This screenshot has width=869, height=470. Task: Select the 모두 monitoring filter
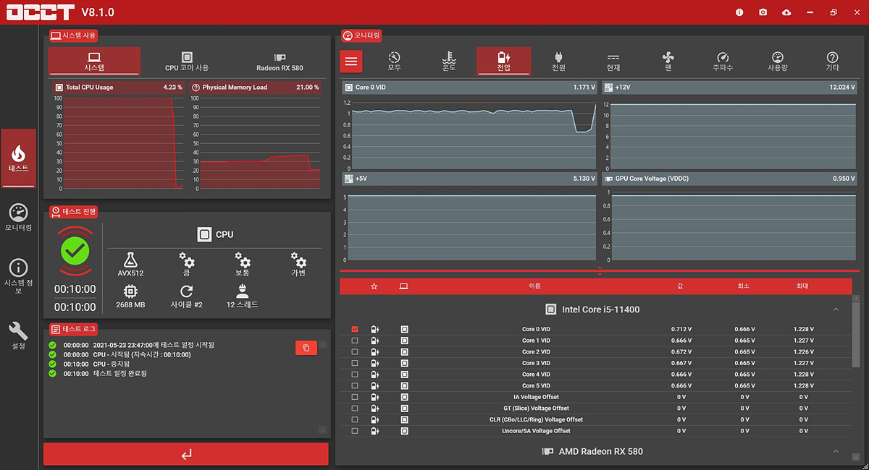pos(394,61)
